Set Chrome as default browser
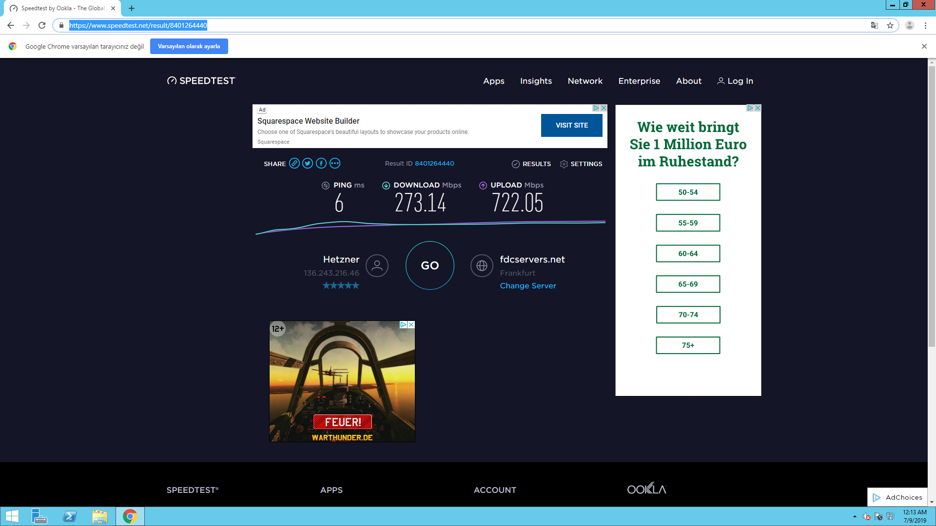Screen dimensions: 936x526 tap(189, 46)
